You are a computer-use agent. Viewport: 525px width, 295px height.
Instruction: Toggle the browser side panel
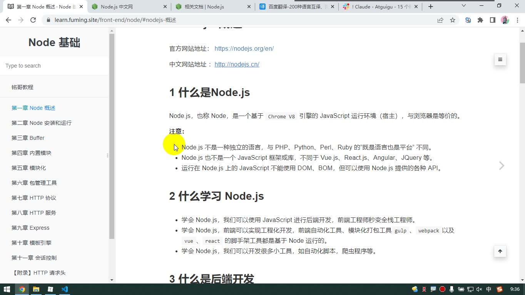pyautogui.click(x=493, y=20)
